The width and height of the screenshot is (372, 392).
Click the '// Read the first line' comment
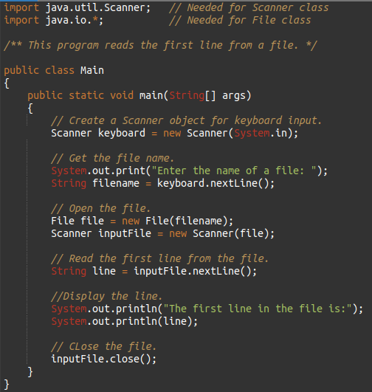coord(159,258)
